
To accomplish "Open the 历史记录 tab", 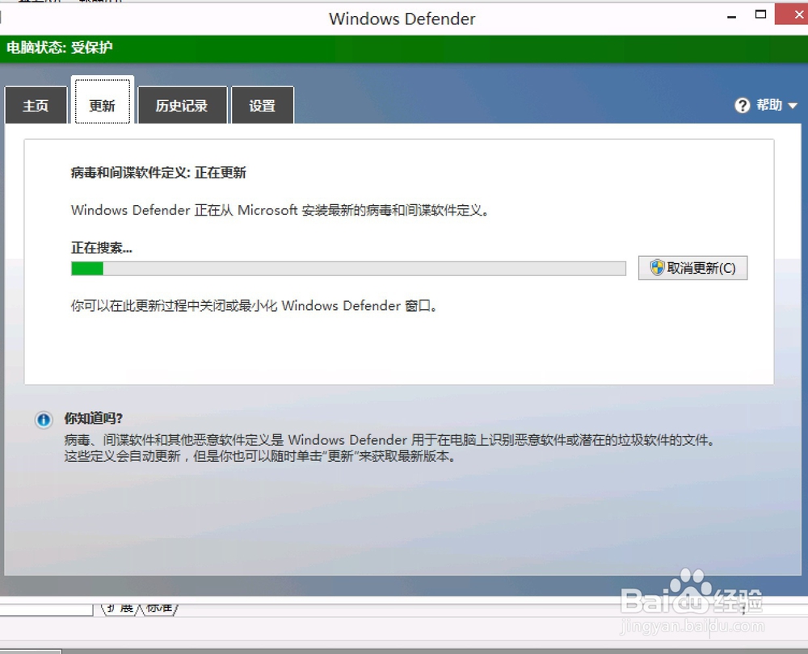I will coord(183,106).
